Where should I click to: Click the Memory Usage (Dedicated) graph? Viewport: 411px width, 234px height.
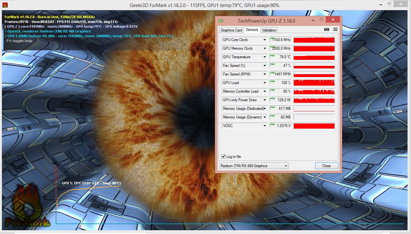point(314,109)
